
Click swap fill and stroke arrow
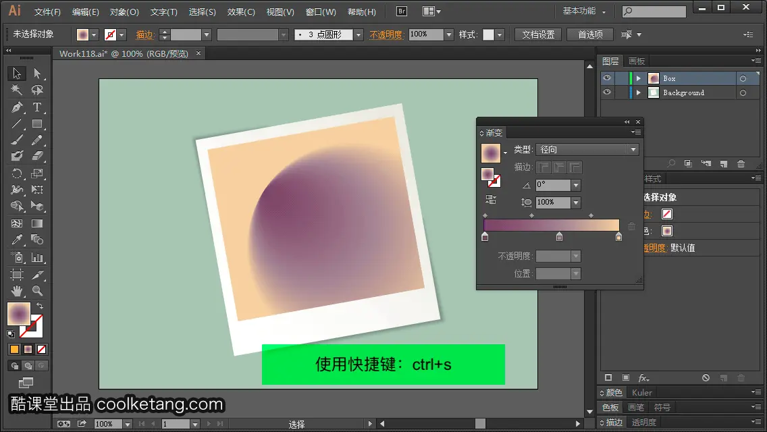click(40, 306)
